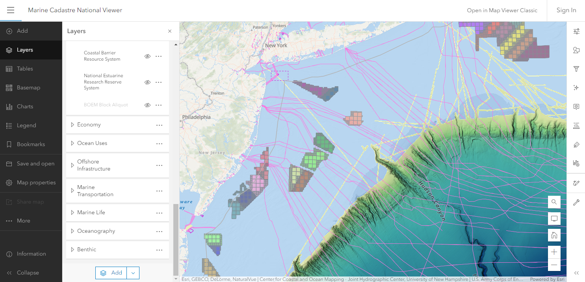Open the map Search magnifier button
This screenshot has height=282, width=585.
click(x=554, y=202)
